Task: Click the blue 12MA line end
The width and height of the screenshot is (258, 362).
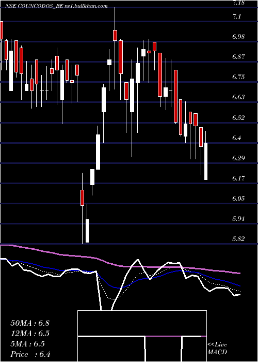Action: [239, 285]
